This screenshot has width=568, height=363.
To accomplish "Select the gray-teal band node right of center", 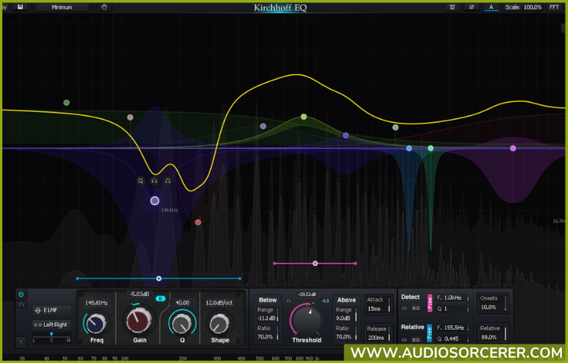I will 396,127.
